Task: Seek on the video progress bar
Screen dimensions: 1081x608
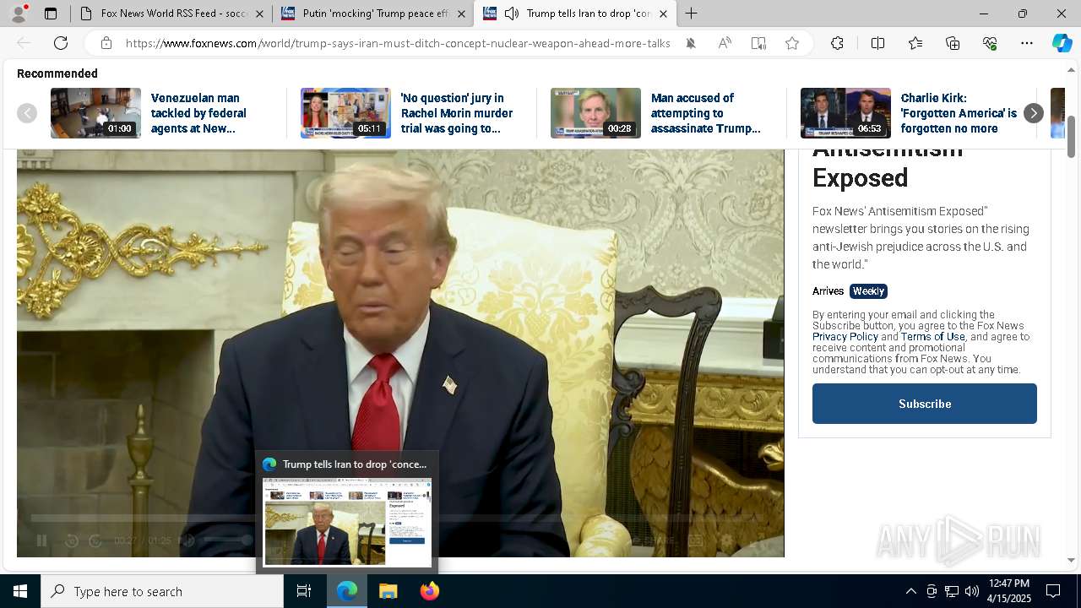Action: click(400, 518)
